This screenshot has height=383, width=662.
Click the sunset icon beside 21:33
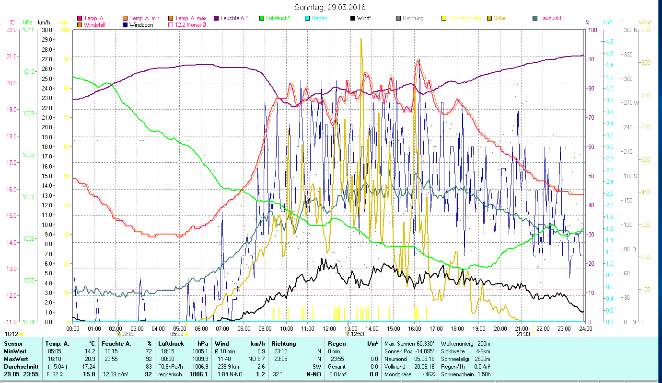click(x=533, y=334)
